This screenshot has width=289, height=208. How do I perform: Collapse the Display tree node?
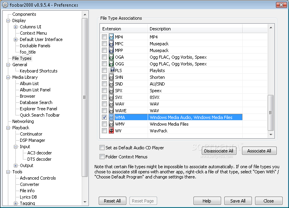[8, 20]
